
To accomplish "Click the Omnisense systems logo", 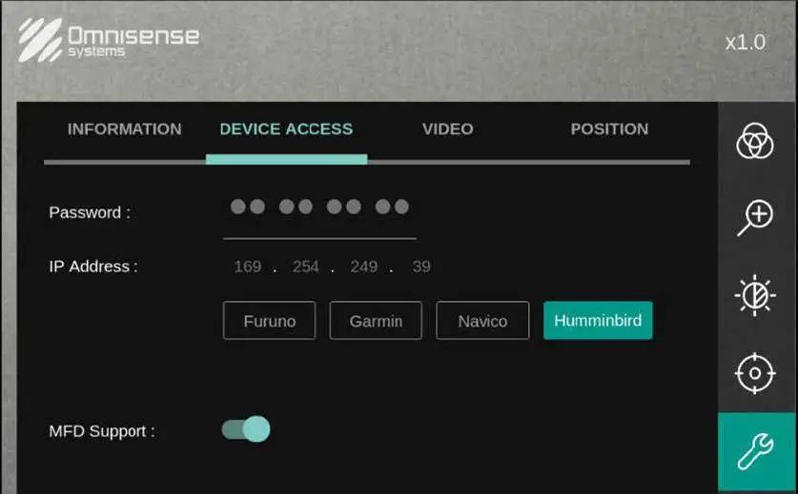I will 109,40.
